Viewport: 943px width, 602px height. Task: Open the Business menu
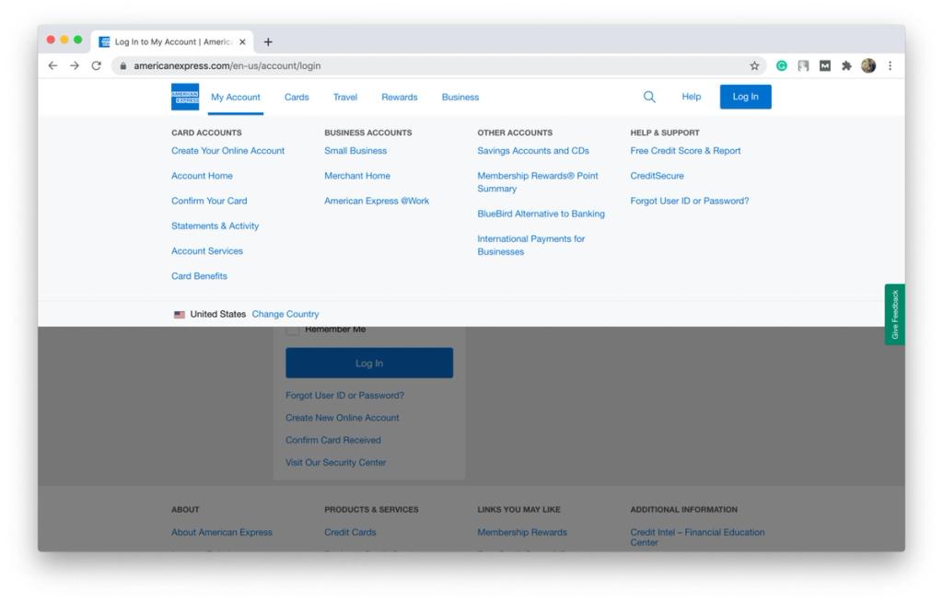[460, 98]
